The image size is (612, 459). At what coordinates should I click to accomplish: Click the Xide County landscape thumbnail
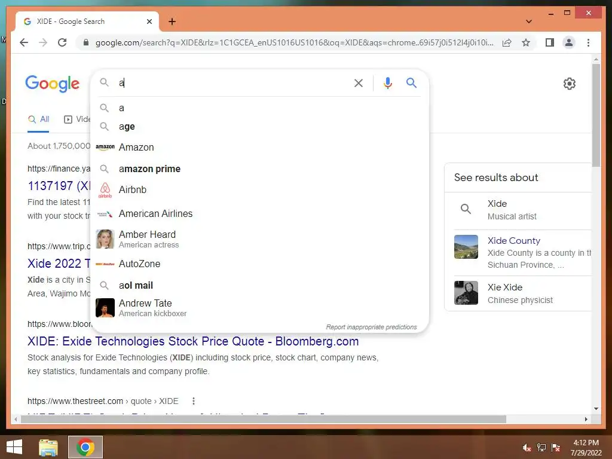[x=466, y=247]
